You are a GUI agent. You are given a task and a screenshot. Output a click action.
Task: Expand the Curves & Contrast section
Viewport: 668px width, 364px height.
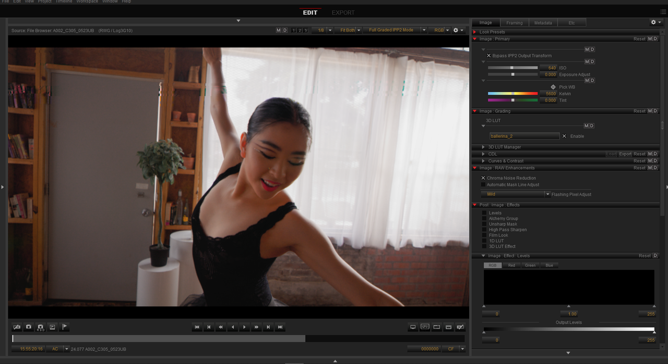point(483,161)
